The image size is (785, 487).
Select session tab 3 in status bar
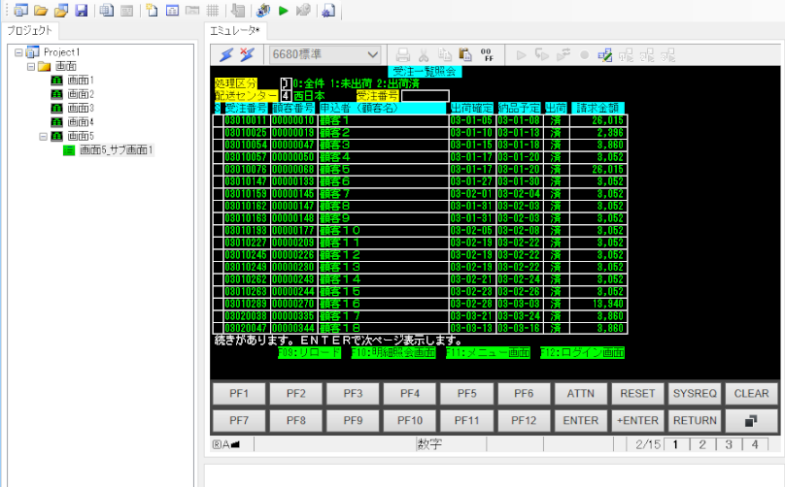tap(729, 444)
